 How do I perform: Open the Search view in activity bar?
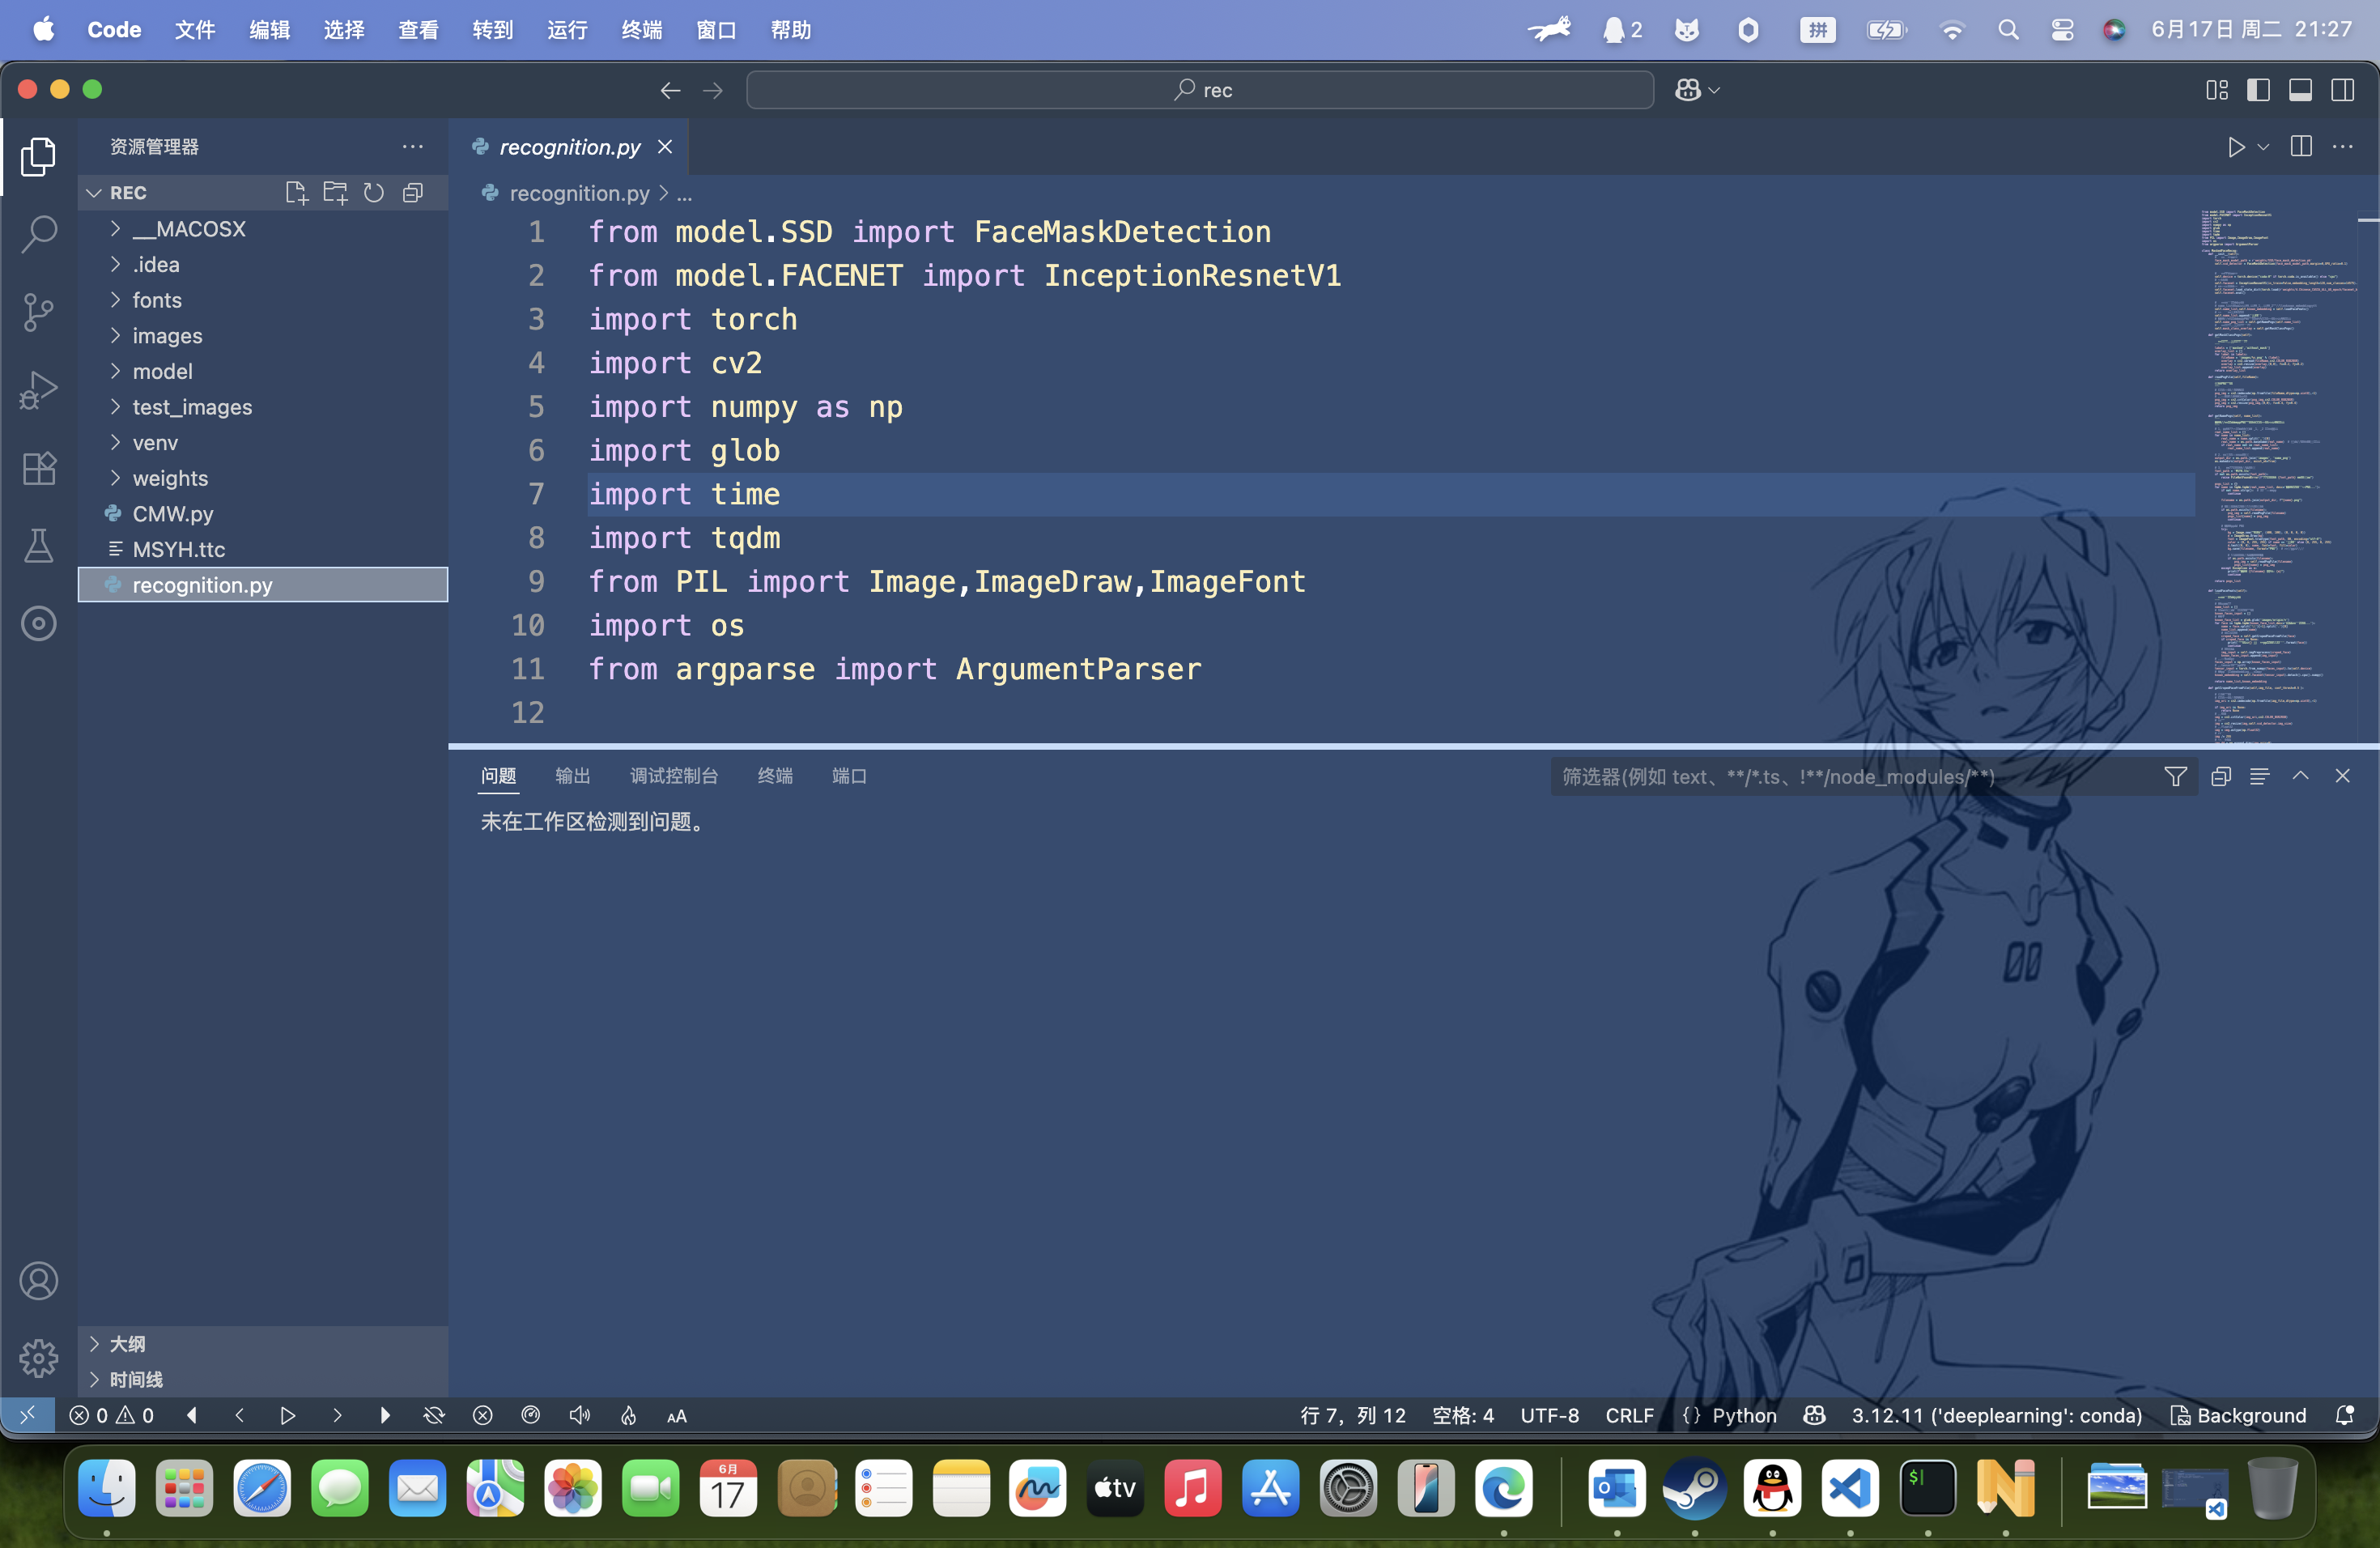(38, 234)
